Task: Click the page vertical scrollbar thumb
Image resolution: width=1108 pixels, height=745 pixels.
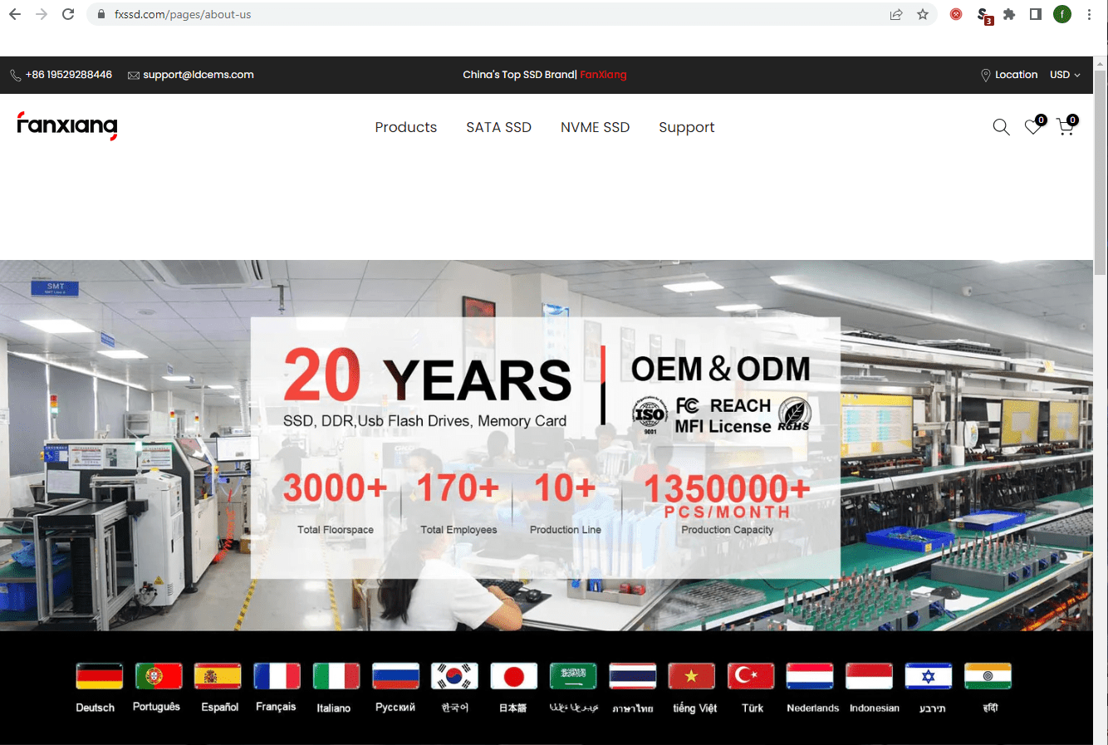Action: 1100,172
